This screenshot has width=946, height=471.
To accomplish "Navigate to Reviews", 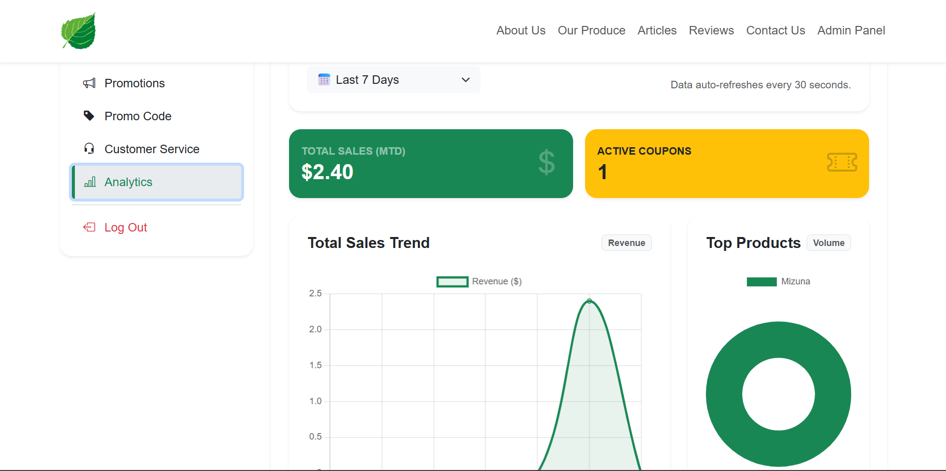I will [x=711, y=30].
